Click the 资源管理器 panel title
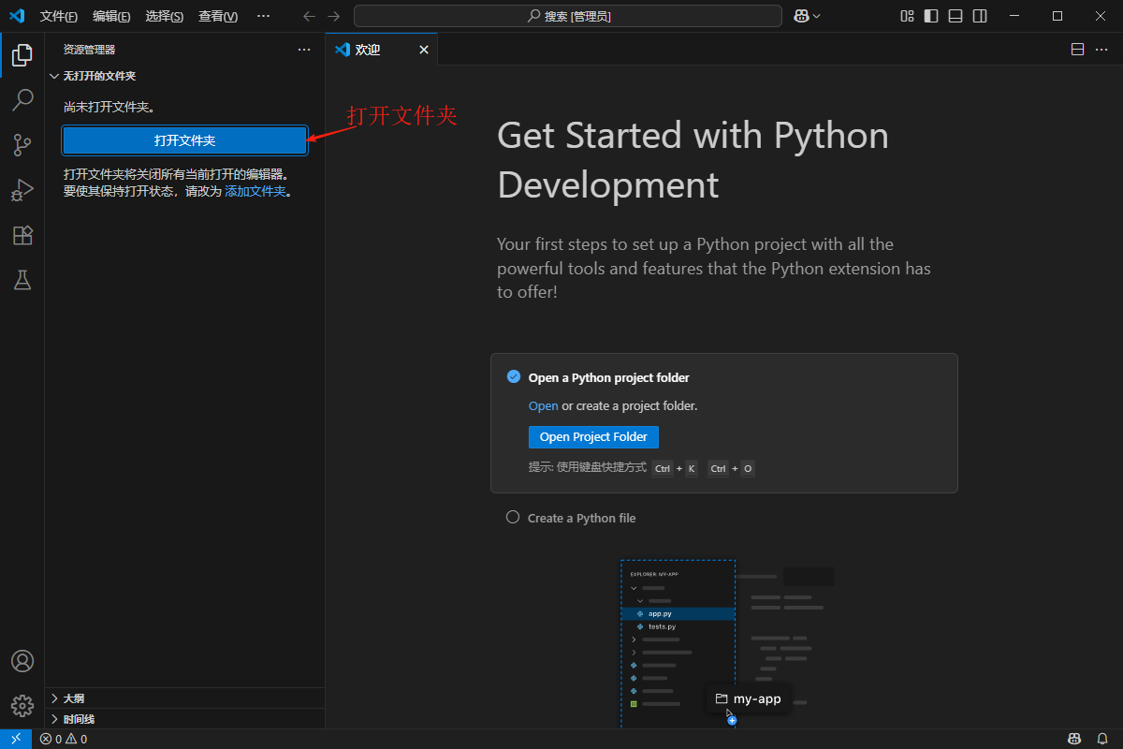Screen dimensions: 1123x749 (90, 50)
